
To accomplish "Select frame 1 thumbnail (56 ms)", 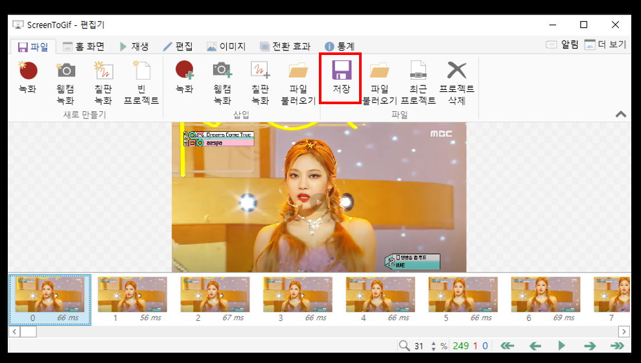I will click(132, 300).
